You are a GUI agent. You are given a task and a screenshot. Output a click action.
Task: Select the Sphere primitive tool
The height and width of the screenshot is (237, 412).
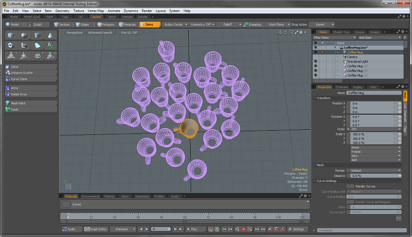point(24,35)
